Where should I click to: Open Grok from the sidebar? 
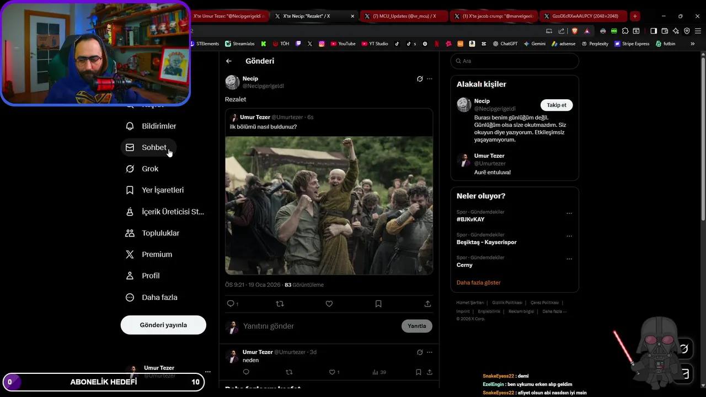coord(142,169)
